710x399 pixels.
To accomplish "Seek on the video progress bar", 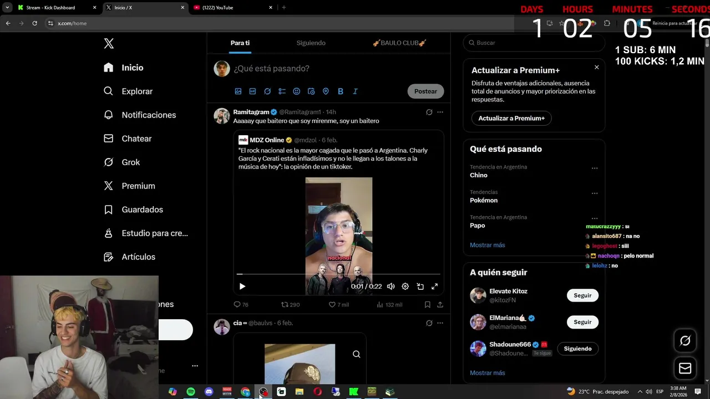I will (x=338, y=274).
